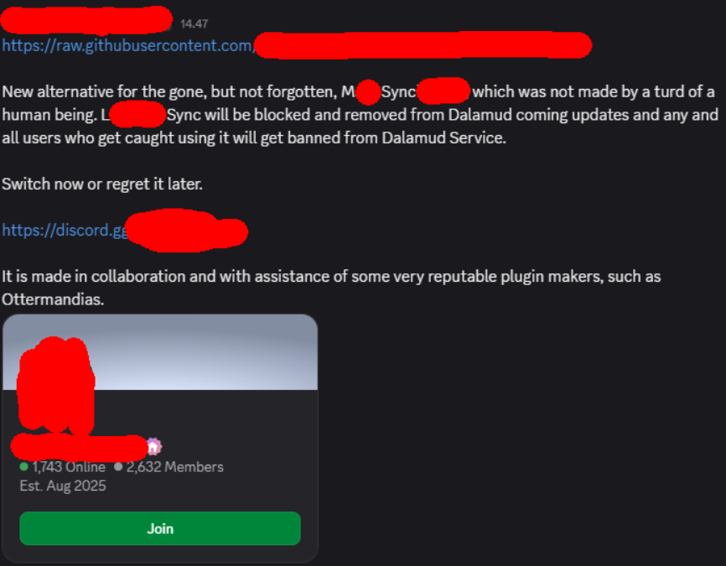726x566 pixels.
Task: Click the "Est. Aug 2025" label
Action: [x=63, y=486]
